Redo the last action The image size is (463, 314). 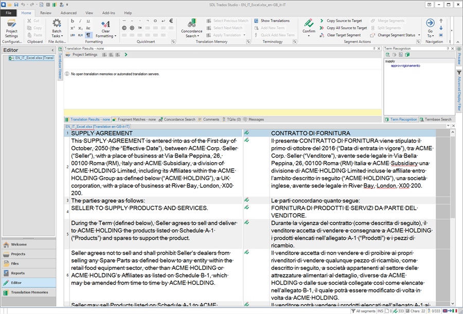point(32,5)
